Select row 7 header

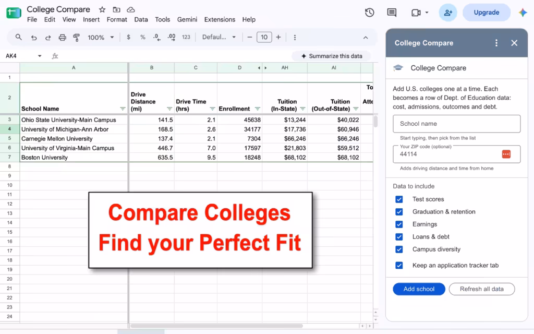coord(9,157)
